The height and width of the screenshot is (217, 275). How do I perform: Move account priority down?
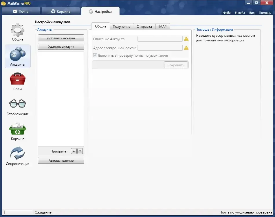click(x=80, y=151)
